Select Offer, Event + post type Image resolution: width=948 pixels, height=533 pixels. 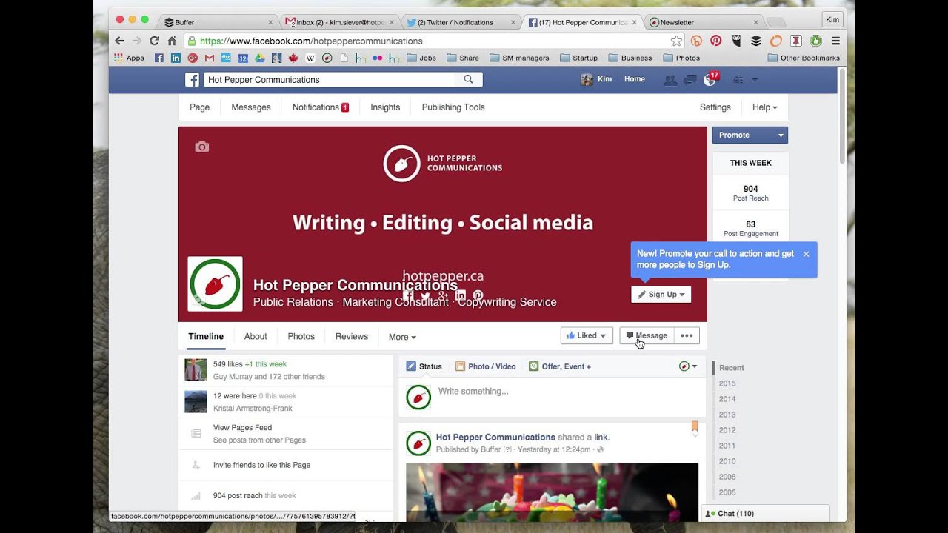pyautogui.click(x=559, y=366)
